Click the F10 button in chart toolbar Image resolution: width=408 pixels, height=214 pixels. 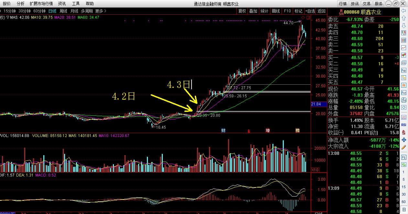coord(287,11)
